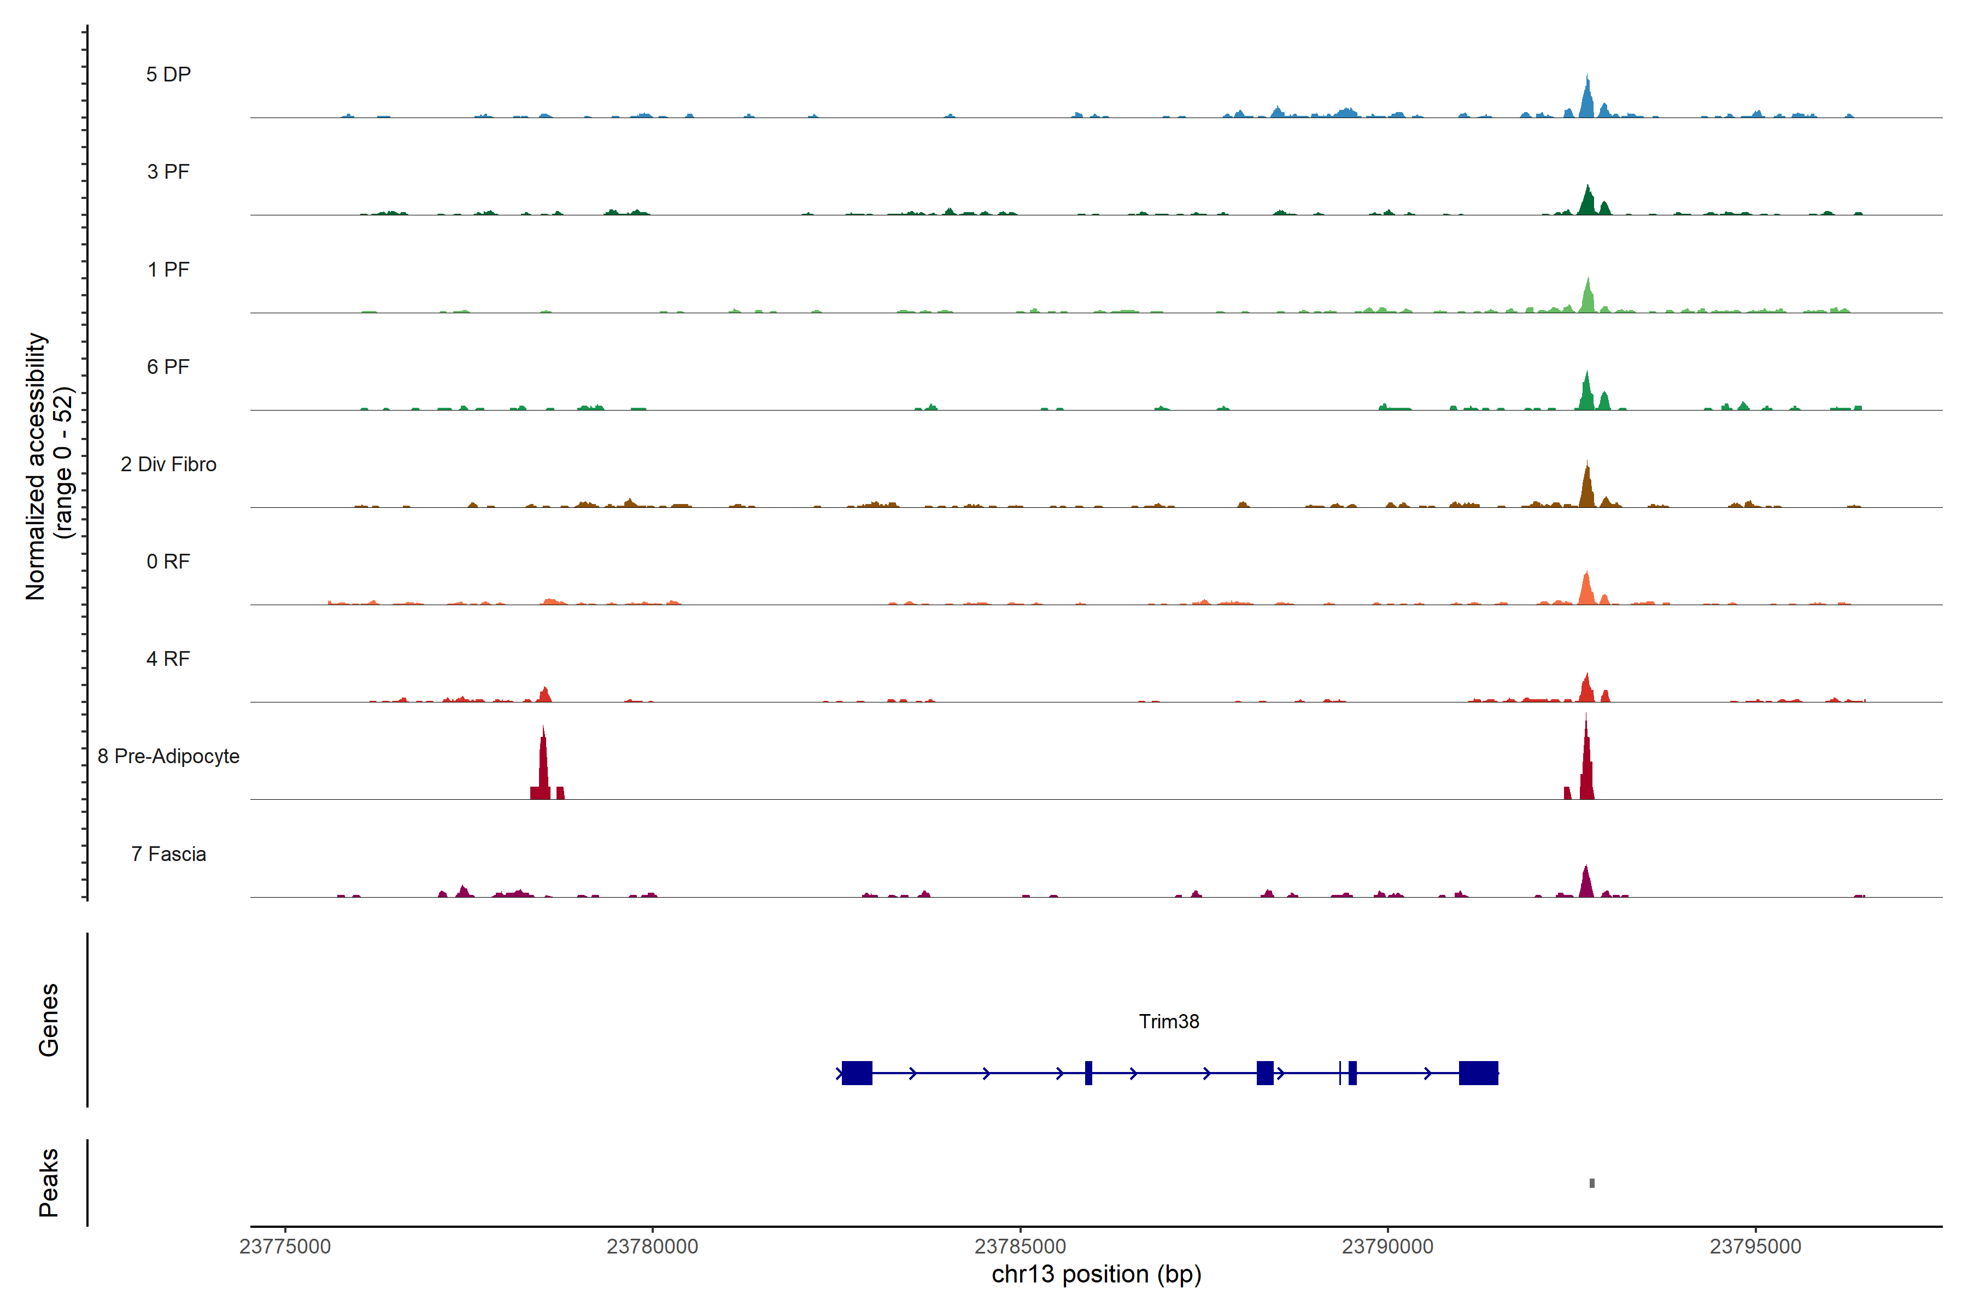Screen dimensions: 1968x1312
Task: Click the 5 DP track label
Action: point(168,74)
